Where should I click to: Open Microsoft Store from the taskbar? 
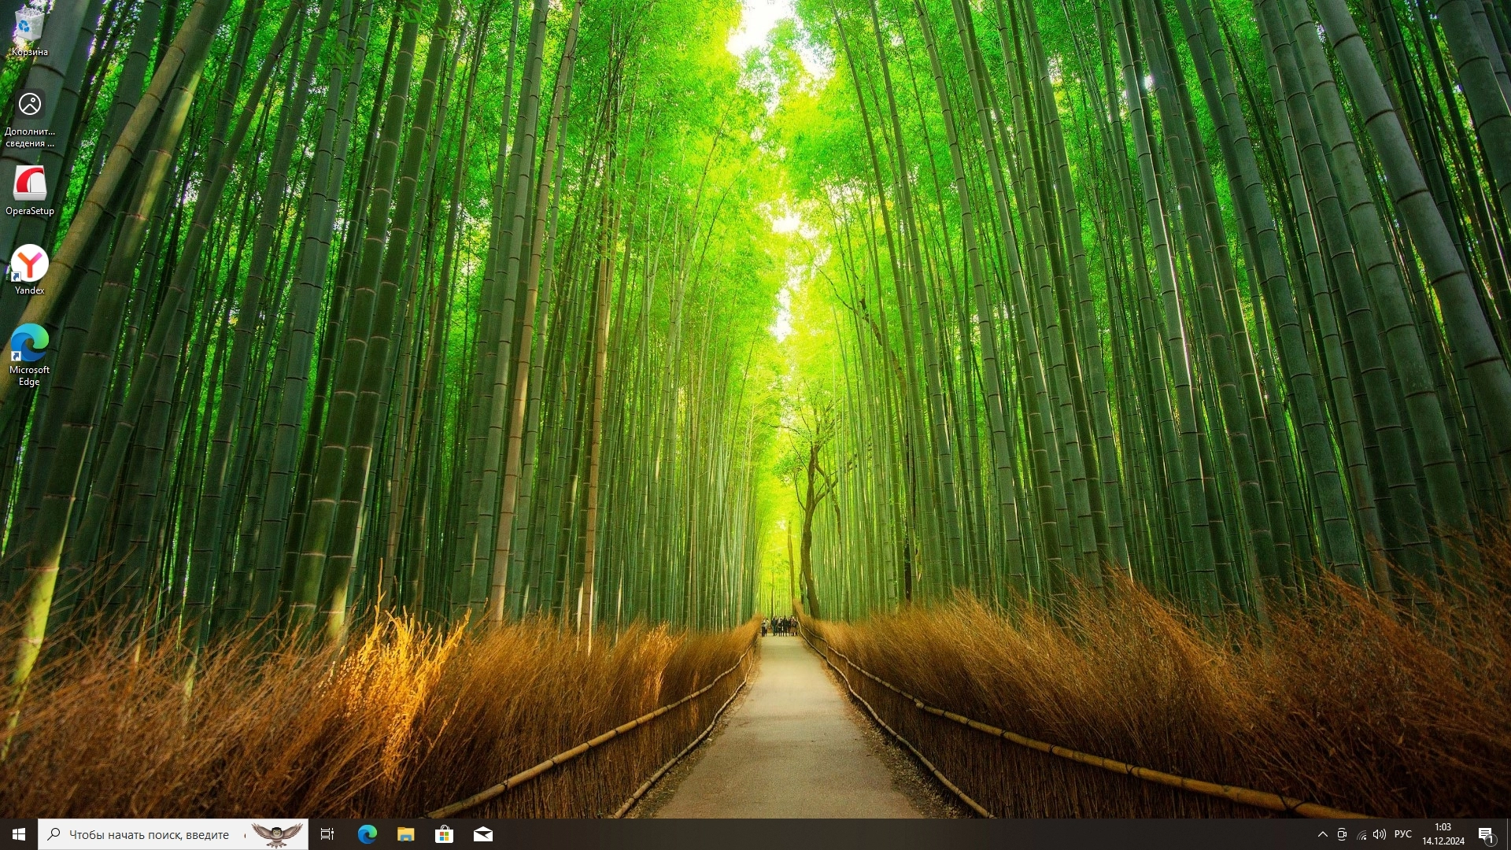click(444, 834)
